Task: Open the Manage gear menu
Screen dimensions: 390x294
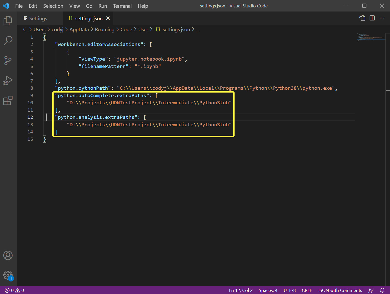Action: coord(8,275)
